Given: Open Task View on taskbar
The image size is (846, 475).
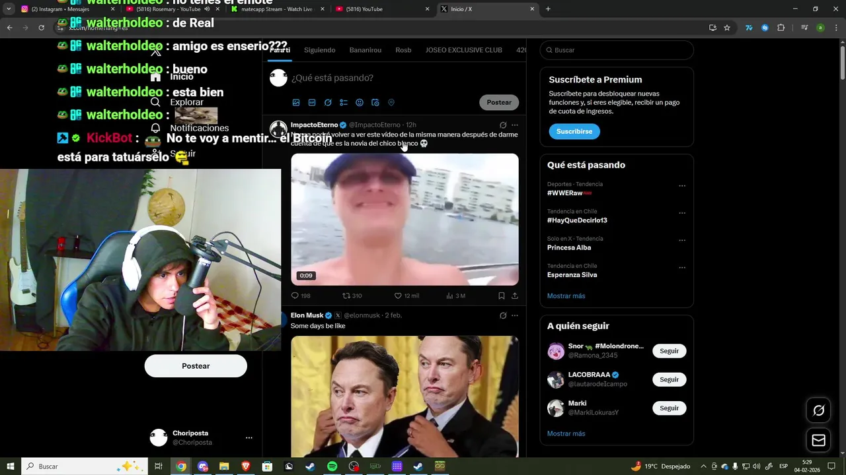Looking at the screenshot, I should pyautogui.click(x=159, y=466).
